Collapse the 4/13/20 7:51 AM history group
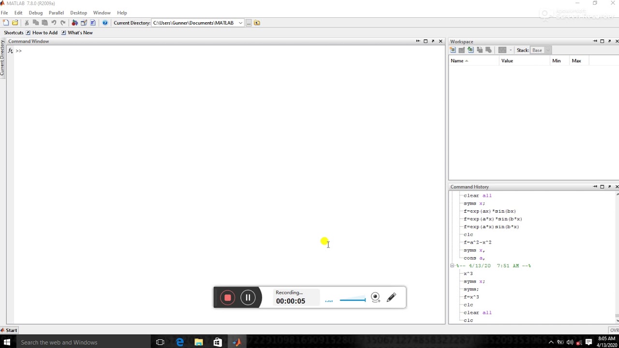The width and height of the screenshot is (619, 348). [452, 265]
